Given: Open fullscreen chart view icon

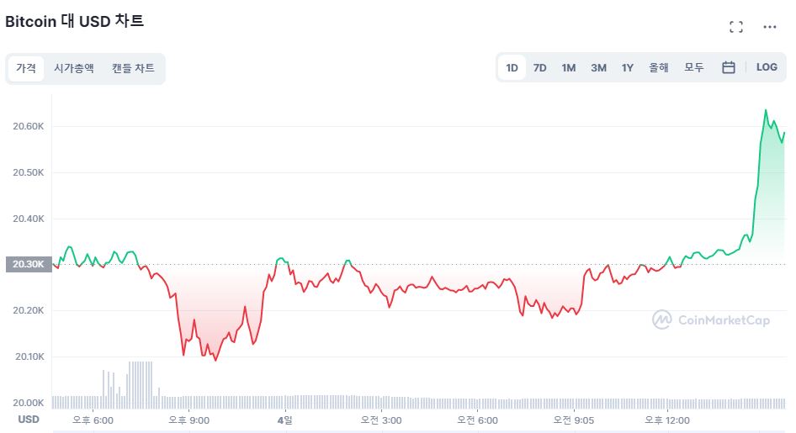Looking at the screenshot, I should coord(736,27).
